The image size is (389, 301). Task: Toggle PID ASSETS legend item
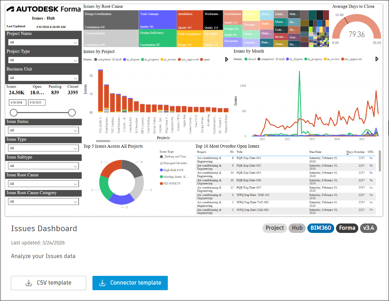coord(170,184)
